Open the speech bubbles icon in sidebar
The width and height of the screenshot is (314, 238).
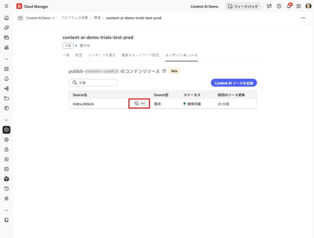pyautogui.click(x=6, y=28)
